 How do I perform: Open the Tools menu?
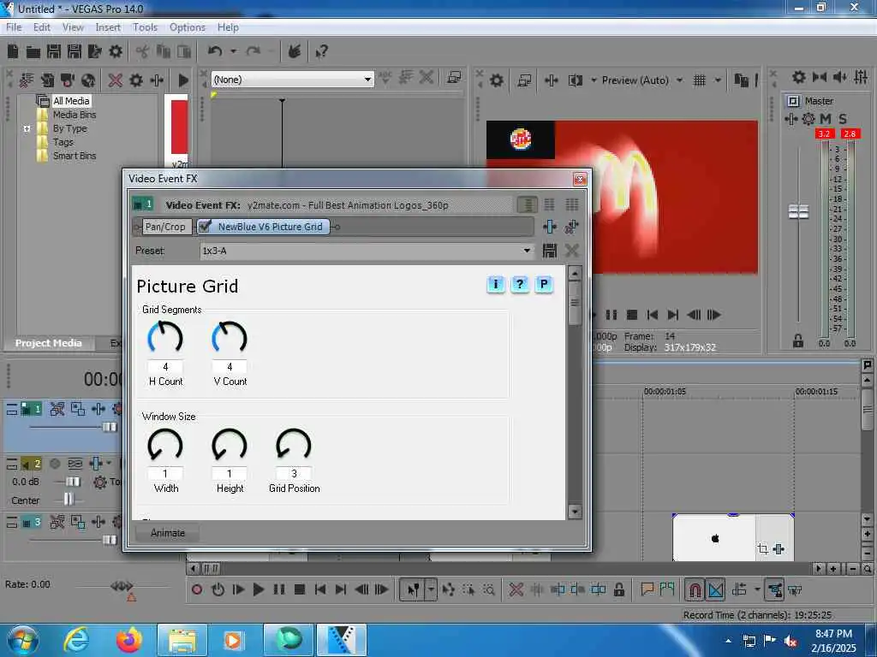point(145,27)
